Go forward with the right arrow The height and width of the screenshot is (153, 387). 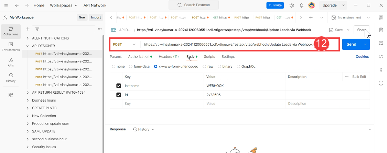(27, 5)
